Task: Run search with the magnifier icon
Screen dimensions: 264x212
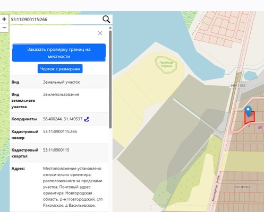Action: tap(106, 19)
